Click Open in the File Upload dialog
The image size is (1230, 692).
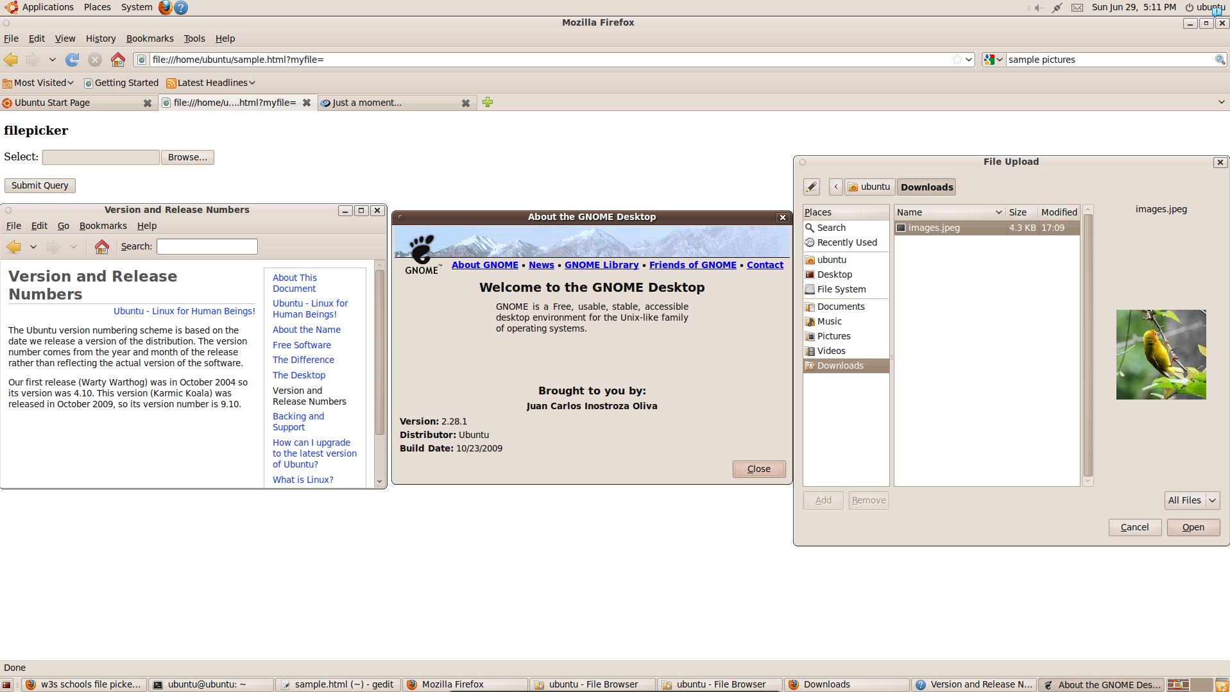tap(1193, 527)
